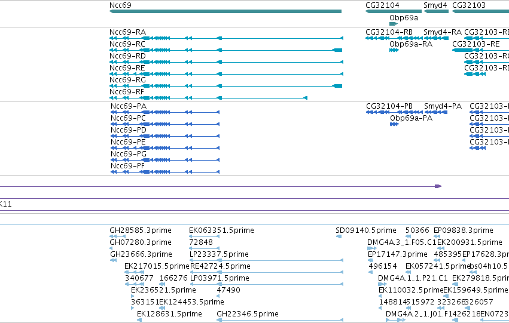Screen dimensions: 509x323
Task: Select the EK063351.5prime EST
Action: click(x=204, y=236)
